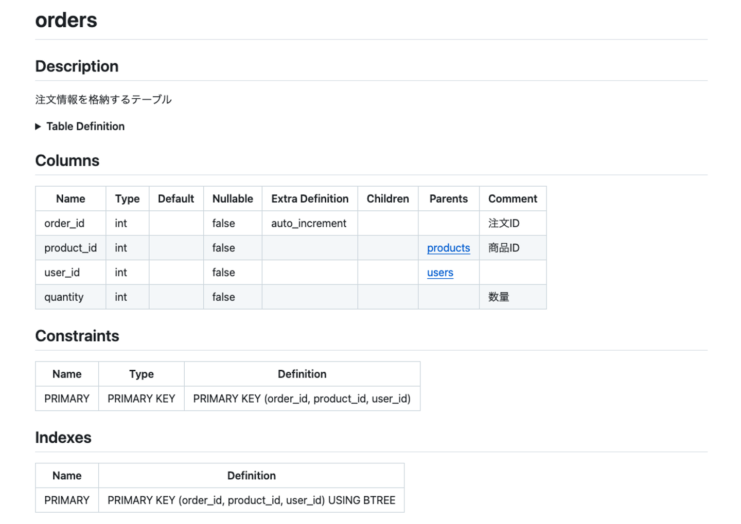Click the USING BTREE index definition cell

(251, 500)
